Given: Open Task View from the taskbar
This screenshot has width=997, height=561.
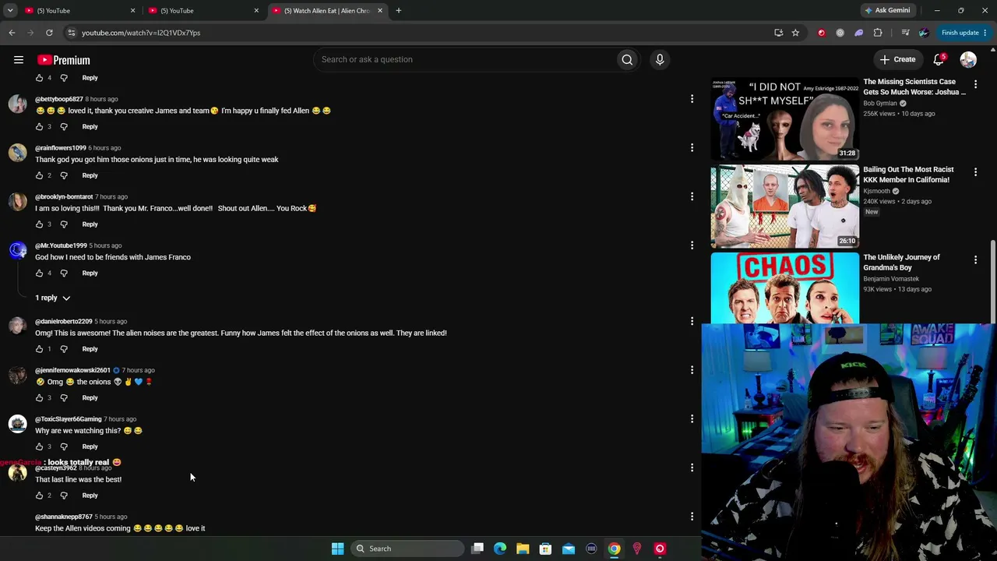Looking at the screenshot, I should click(x=477, y=549).
